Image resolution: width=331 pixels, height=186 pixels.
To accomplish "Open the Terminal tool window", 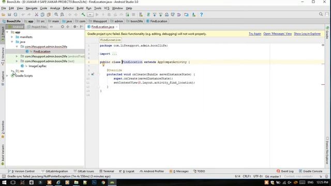I will [x=107, y=171].
